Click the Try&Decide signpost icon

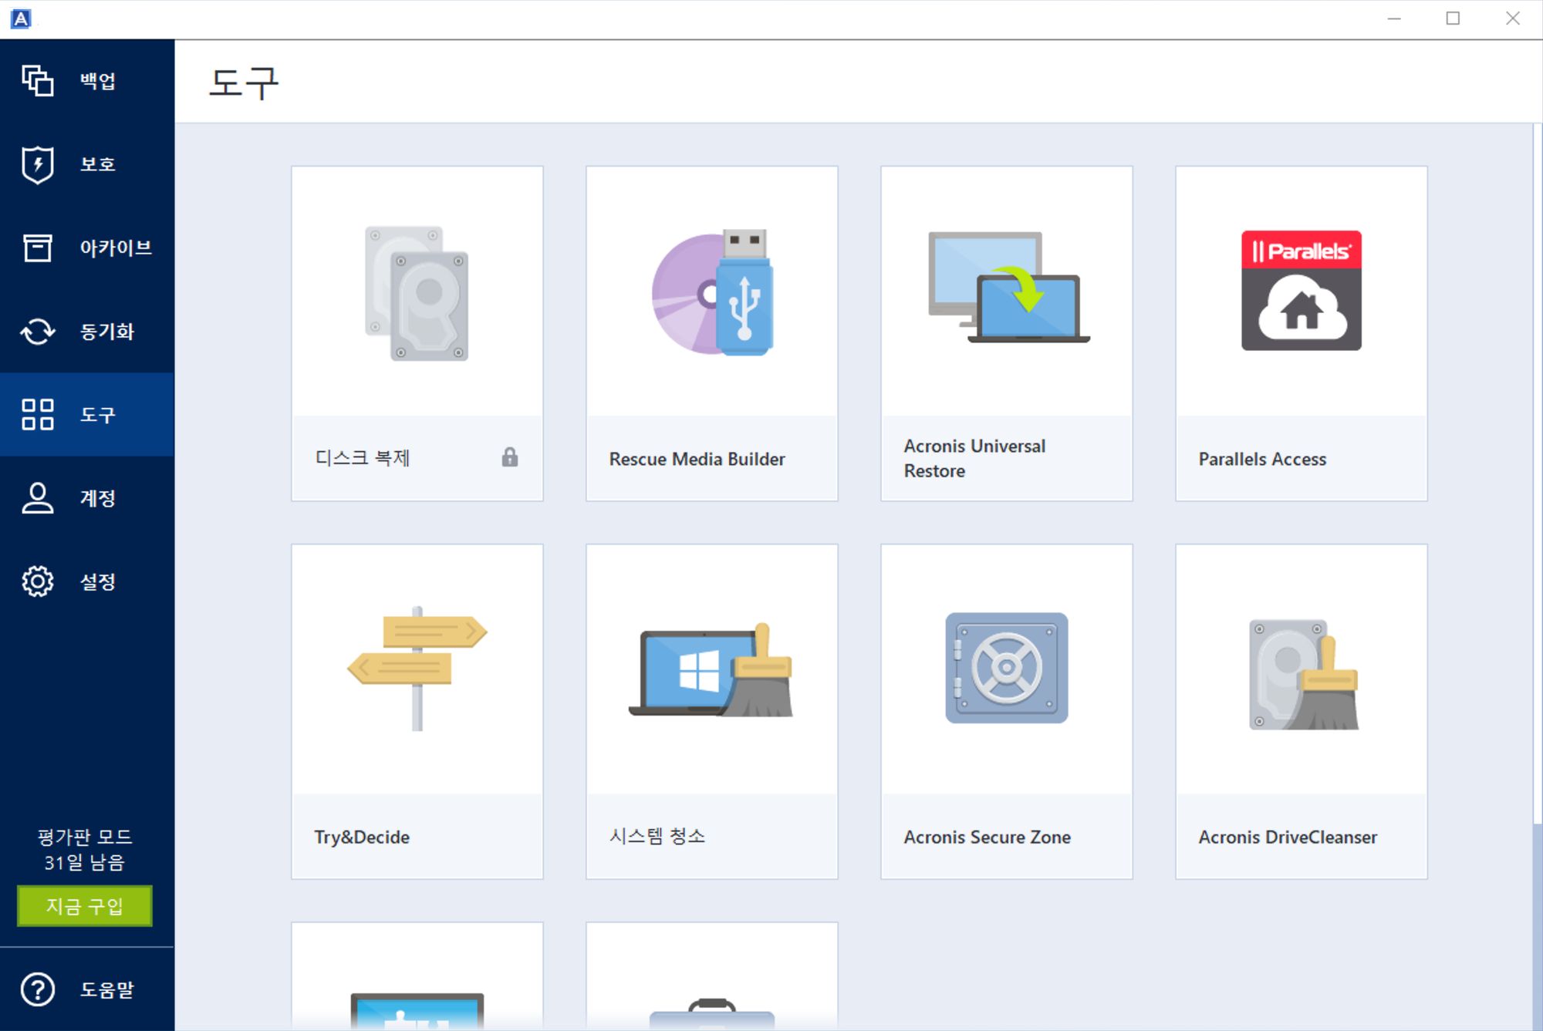(x=417, y=669)
